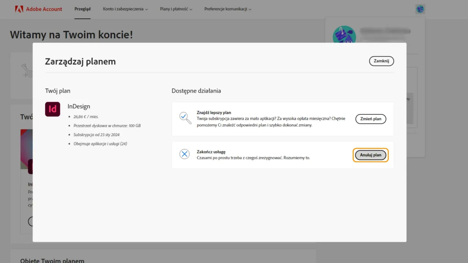Click the large profile picture behind dialog
468x263 pixels.
pos(344,35)
